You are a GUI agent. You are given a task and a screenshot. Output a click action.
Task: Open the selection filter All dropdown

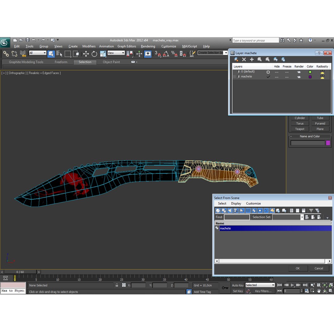click(x=37, y=53)
